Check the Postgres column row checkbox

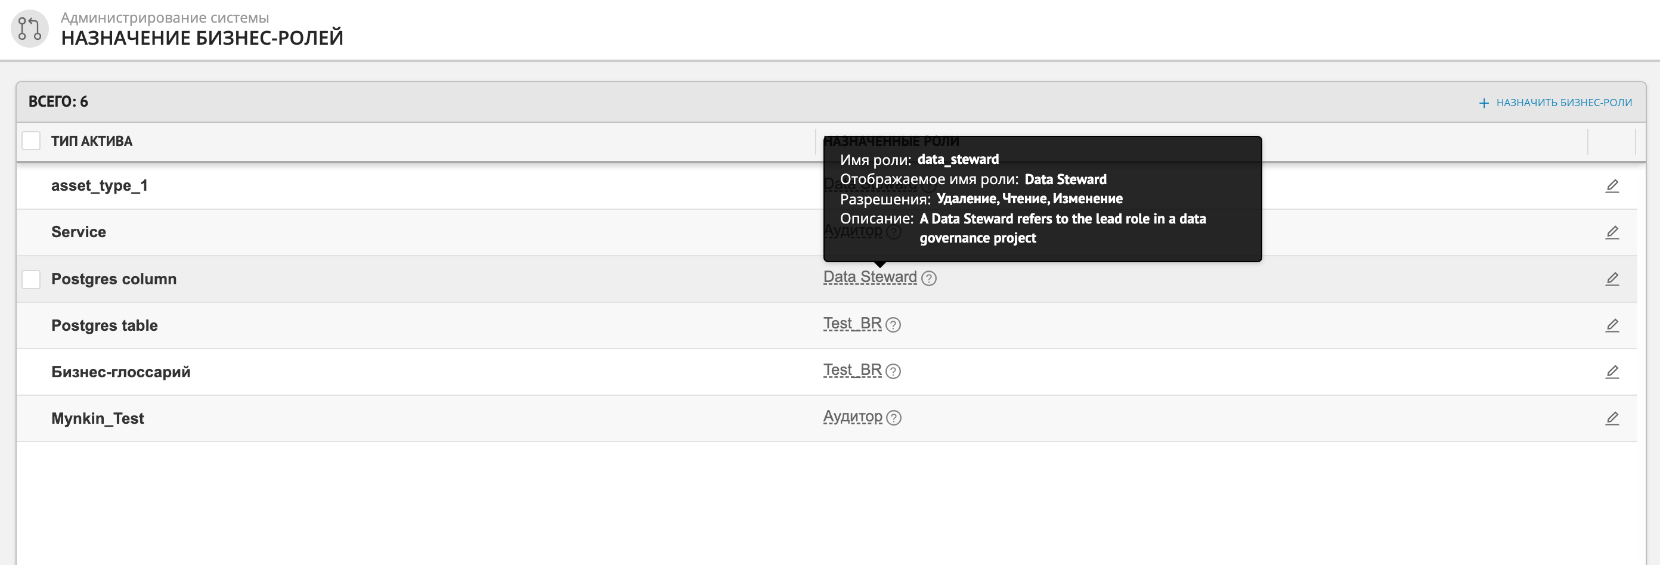(31, 279)
